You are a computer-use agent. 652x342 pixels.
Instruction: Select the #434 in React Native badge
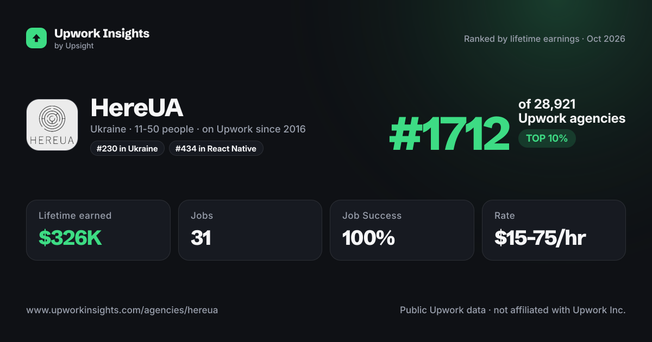(x=216, y=149)
